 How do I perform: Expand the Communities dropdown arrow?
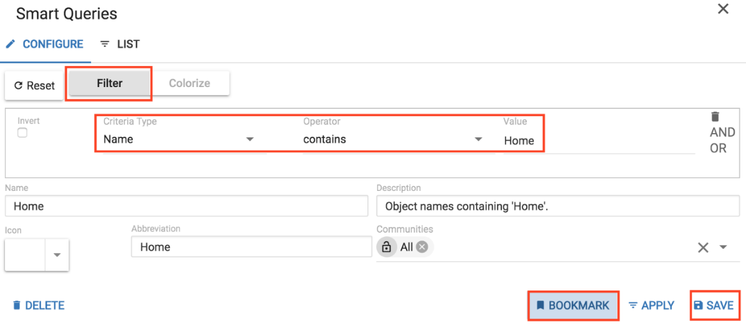pos(723,248)
